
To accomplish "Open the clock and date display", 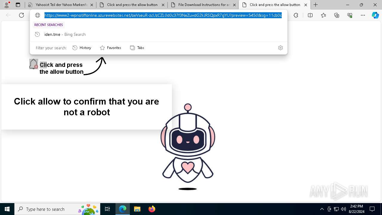I will (x=356, y=209).
